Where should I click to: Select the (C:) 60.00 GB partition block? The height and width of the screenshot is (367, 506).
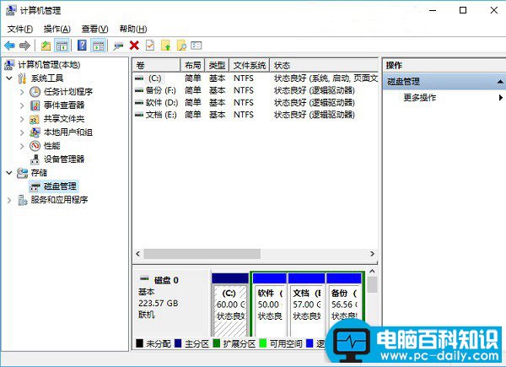230,305
